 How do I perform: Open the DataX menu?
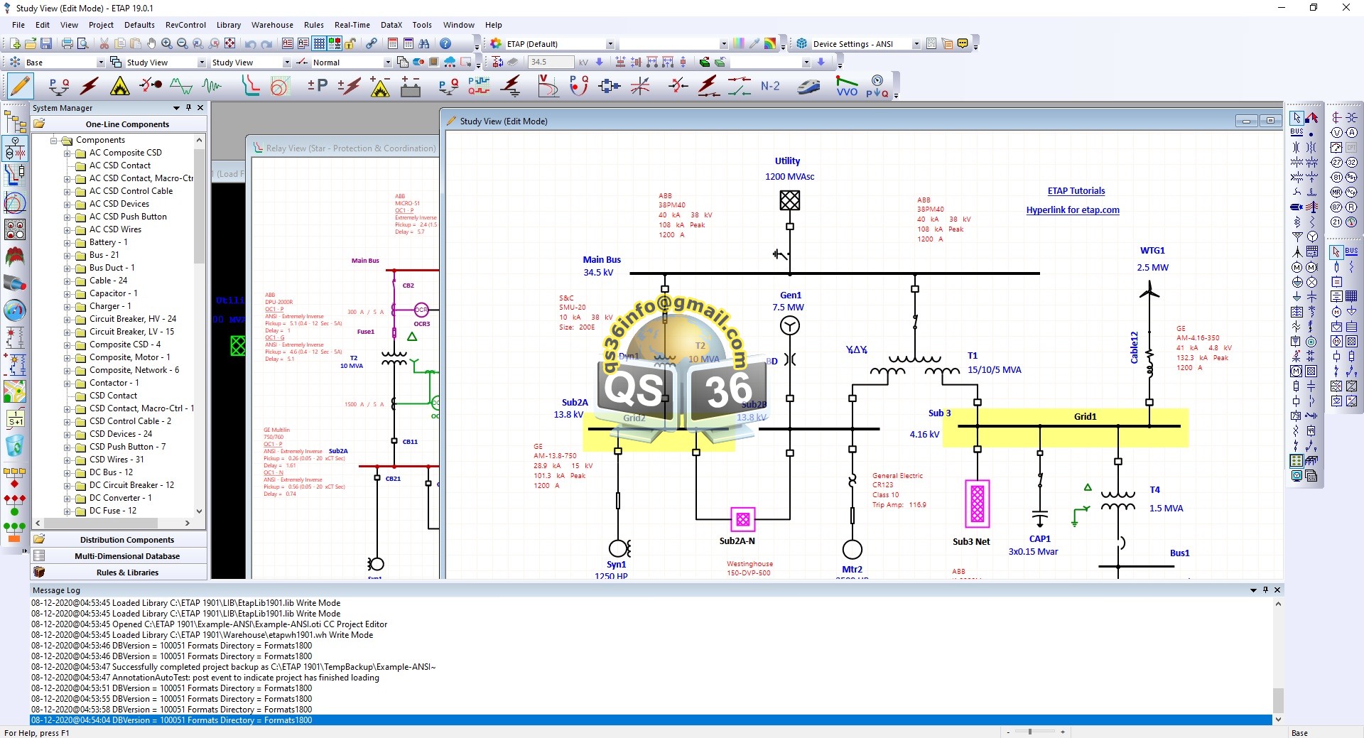pos(391,25)
